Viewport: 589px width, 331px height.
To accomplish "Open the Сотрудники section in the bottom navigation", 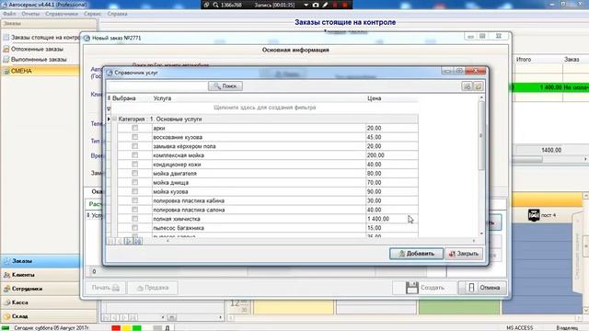I will 40,289.
